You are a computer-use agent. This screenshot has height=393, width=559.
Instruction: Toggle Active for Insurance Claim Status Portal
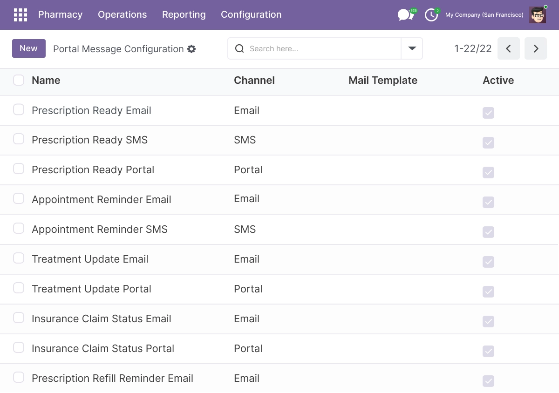(x=488, y=351)
